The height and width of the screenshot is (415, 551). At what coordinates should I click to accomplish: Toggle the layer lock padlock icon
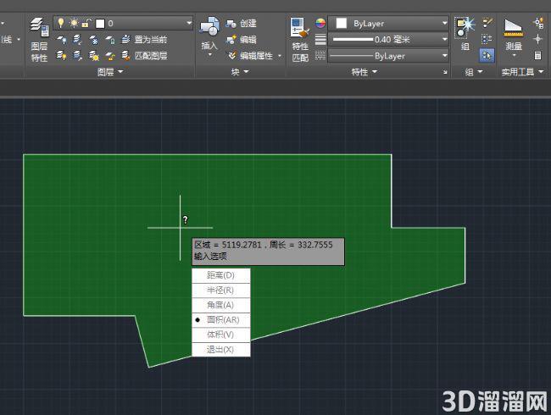pos(86,23)
